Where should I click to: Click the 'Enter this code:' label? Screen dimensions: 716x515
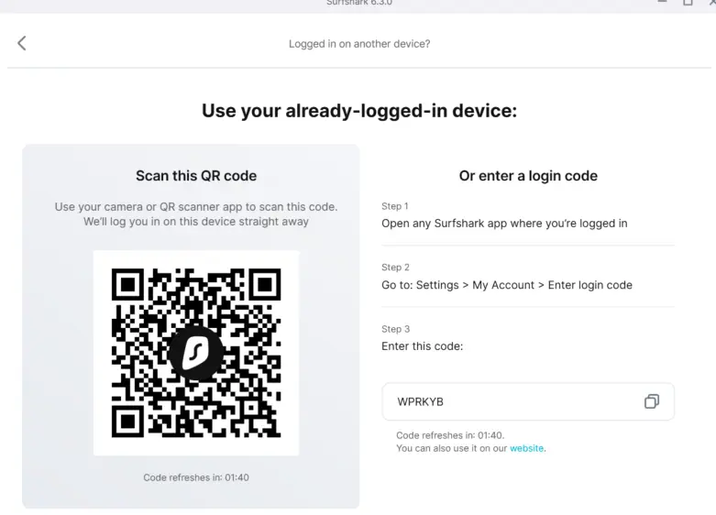423,346
